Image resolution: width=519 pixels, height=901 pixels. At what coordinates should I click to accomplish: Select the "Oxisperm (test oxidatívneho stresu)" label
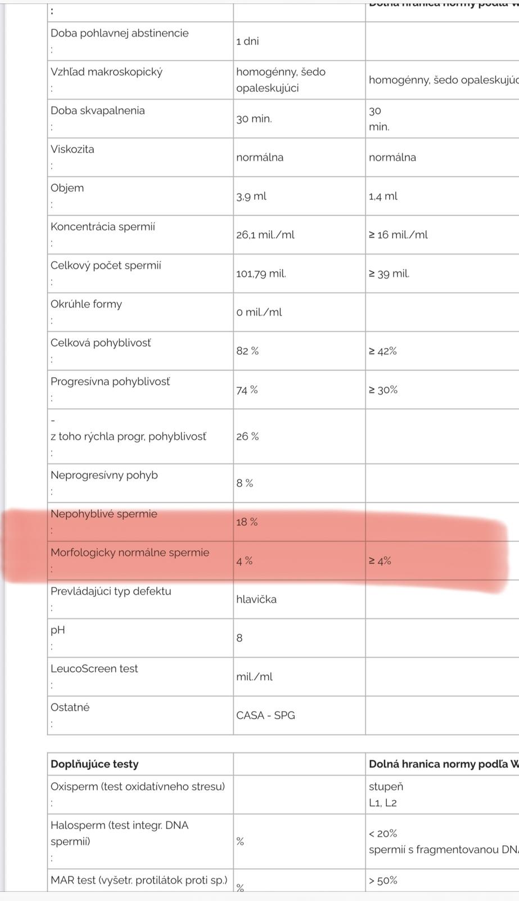138,787
